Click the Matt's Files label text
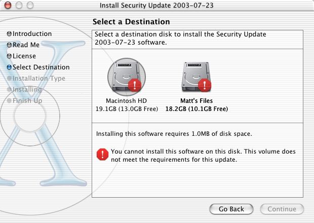Image resolution: width=314 pixels, height=223 pixels. click(x=197, y=101)
